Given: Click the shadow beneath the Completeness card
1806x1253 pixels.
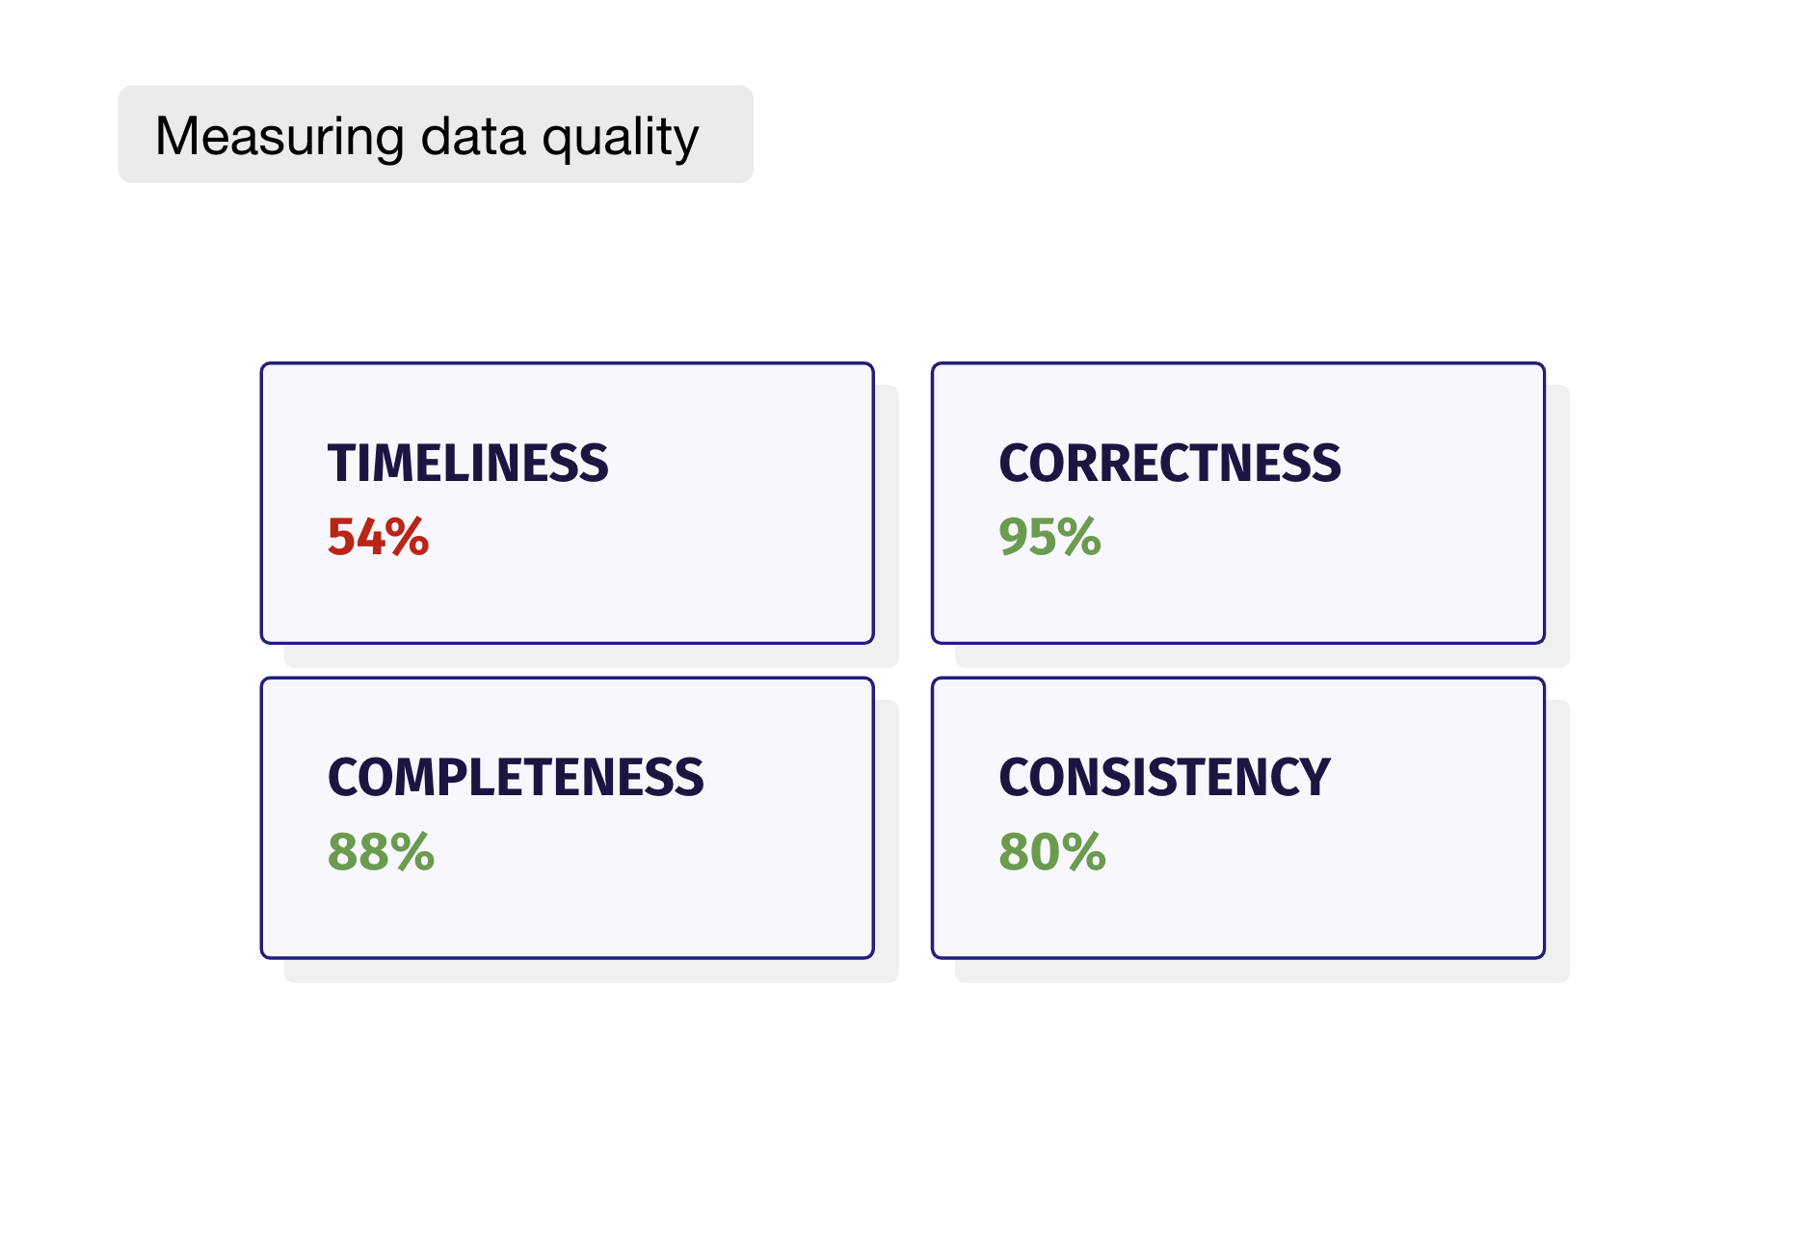Looking at the screenshot, I should click(590, 971).
